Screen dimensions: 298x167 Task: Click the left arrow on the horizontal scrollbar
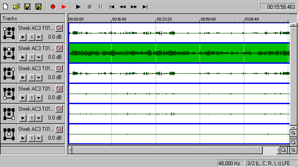tap(70, 150)
